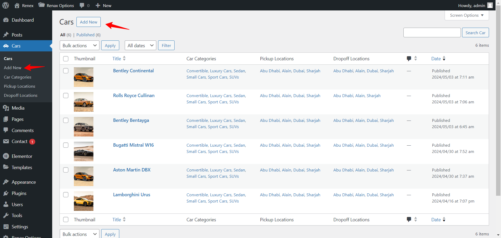Open the Bentley Bentayga title link
Image resolution: width=501 pixels, height=238 pixels.
pos(131,120)
